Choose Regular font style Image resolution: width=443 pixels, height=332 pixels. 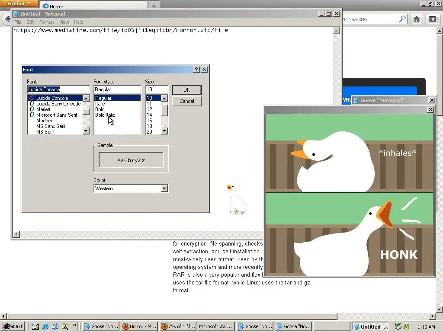pos(117,98)
